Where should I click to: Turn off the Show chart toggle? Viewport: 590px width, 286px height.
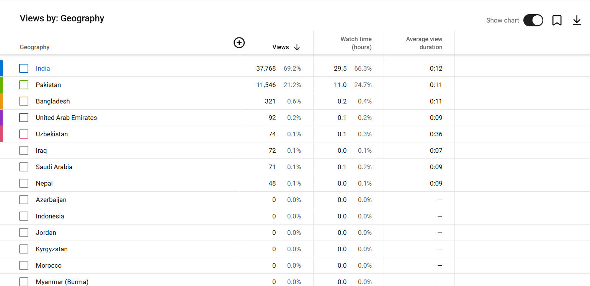coord(533,20)
